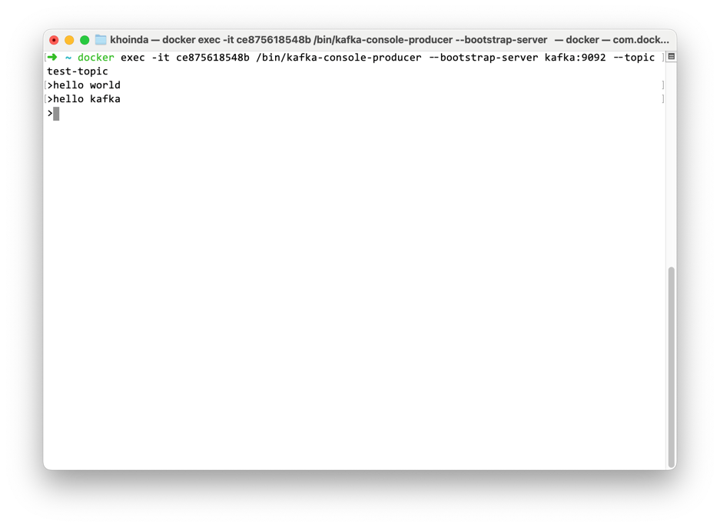The width and height of the screenshot is (720, 527).
Task: Minimize the terminal using the yellow button
Action: coord(69,40)
